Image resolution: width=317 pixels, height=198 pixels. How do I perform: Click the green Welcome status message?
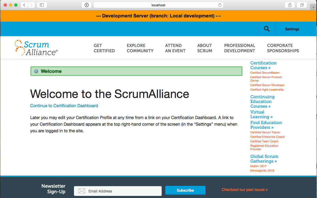click(x=136, y=71)
